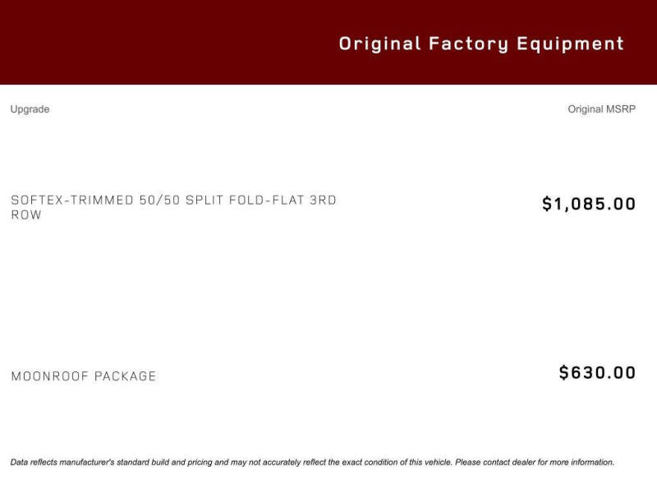Click the word Equipment in the banner title
Image resolution: width=657 pixels, height=493 pixels.
(x=570, y=44)
